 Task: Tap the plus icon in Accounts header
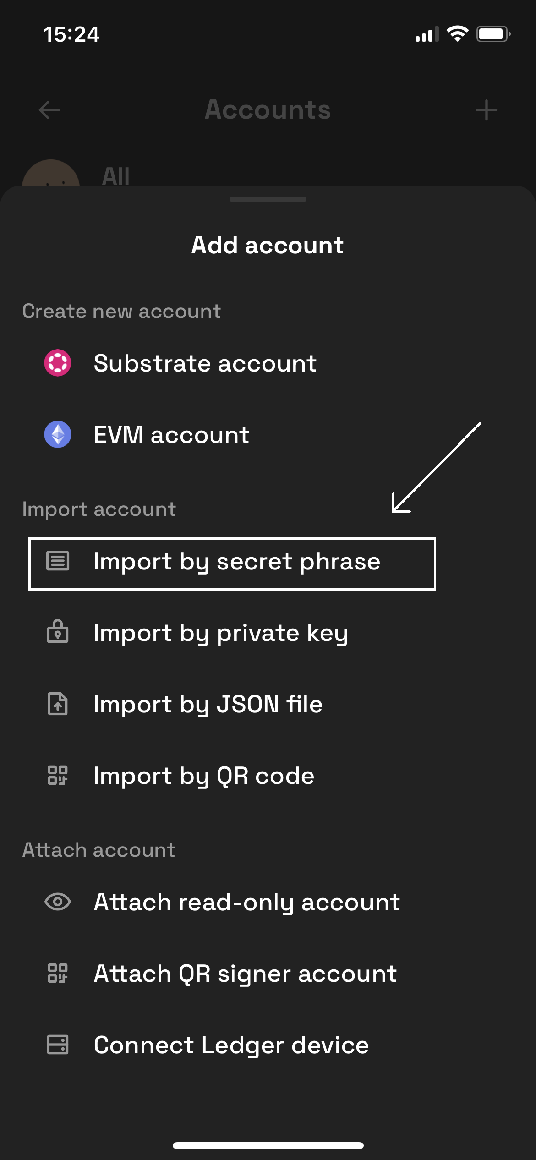click(487, 110)
